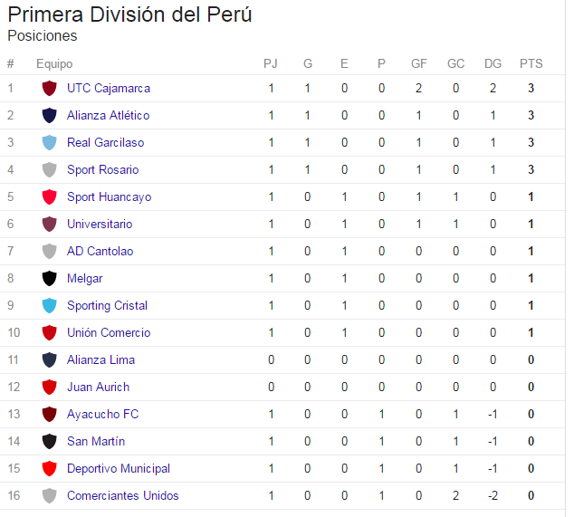
Task: Click the Sporting Cristal blue shield icon
Action: (x=50, y=306)
